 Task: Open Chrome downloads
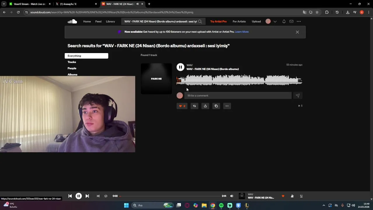[348, 12]
